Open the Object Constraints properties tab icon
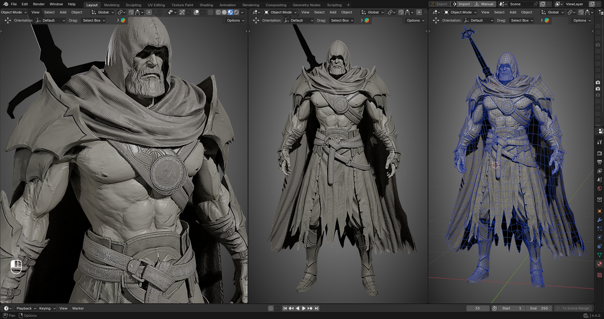Viewport: 604px width, 319px height. (599, 246)
